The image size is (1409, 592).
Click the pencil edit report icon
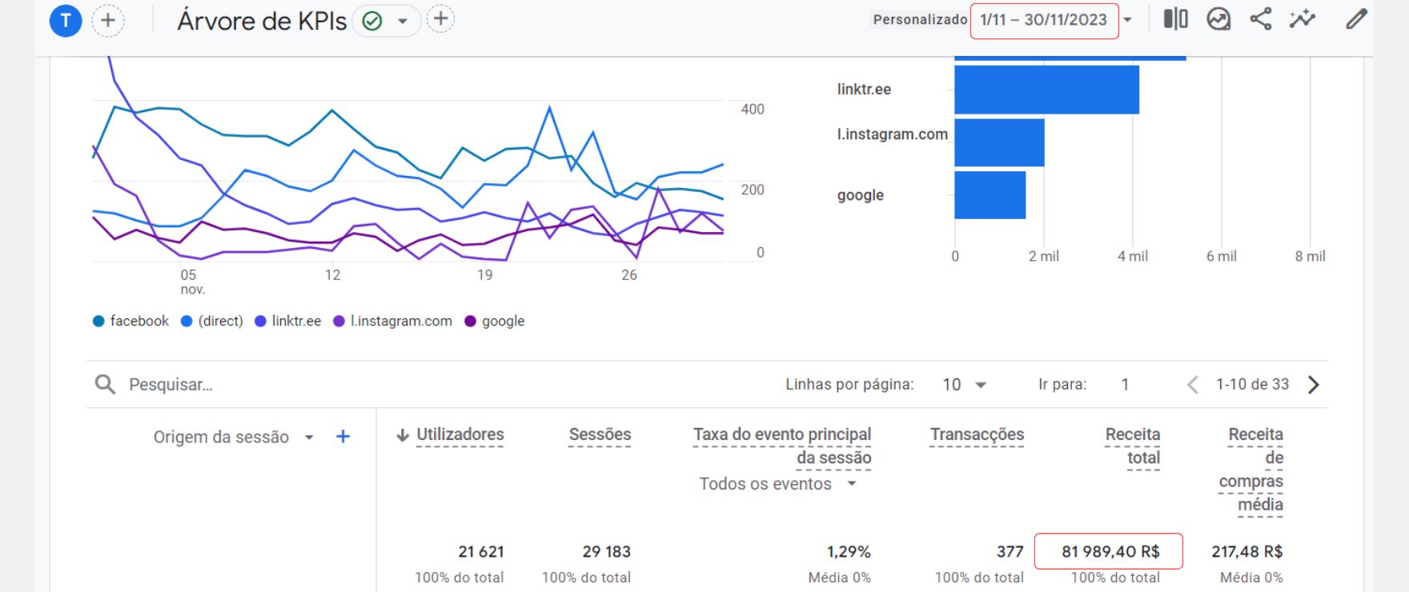pyautogui.click(x=1356, y=19)
